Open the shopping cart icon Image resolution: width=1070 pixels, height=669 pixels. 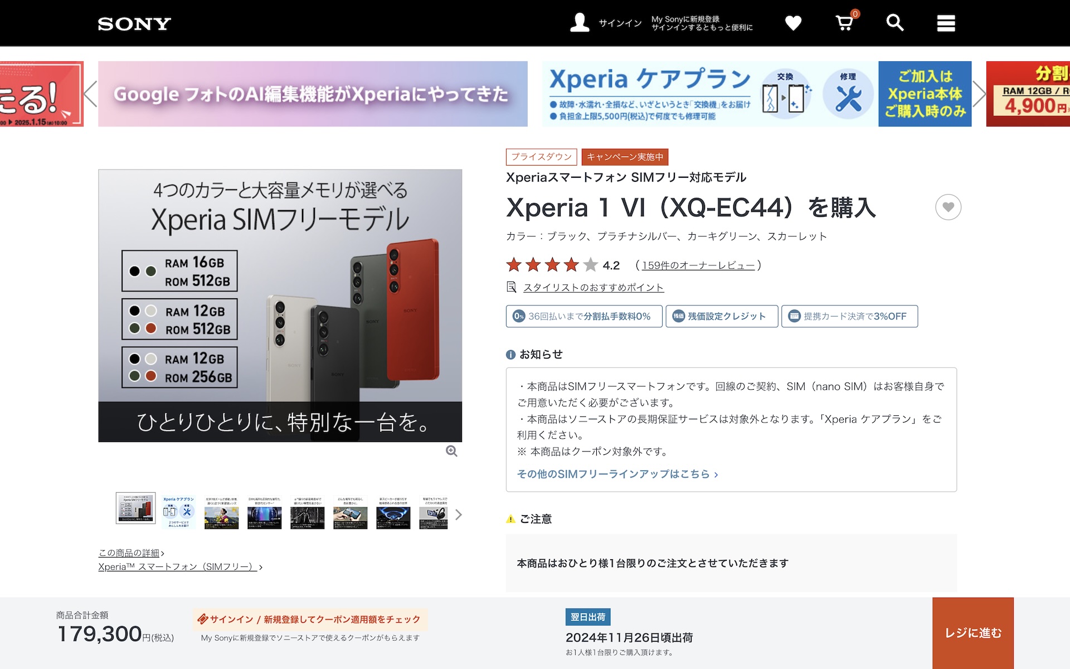[844, 23]
